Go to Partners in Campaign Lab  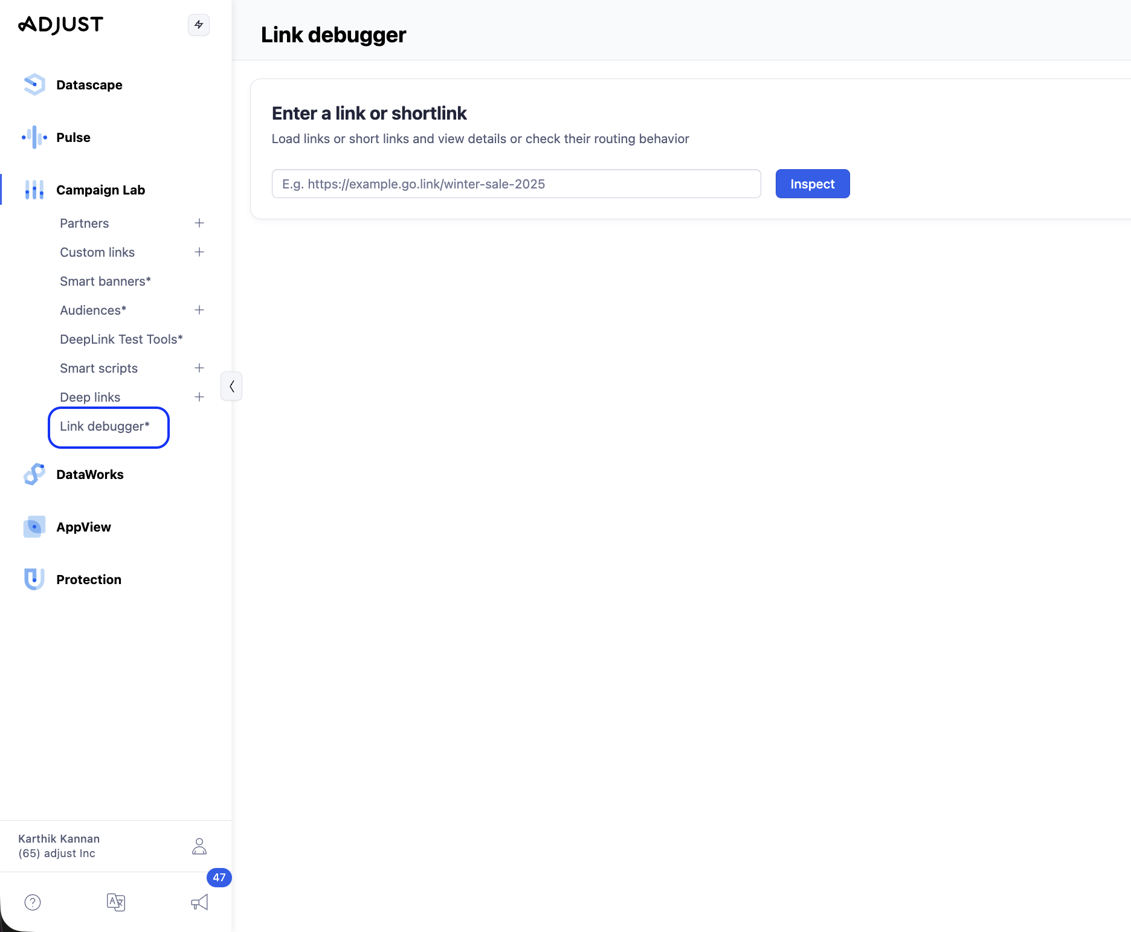click(85, 223)
